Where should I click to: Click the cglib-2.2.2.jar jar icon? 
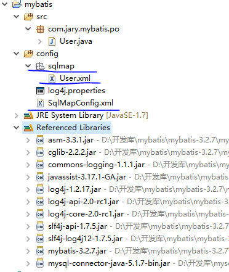(x=40, y=152)
